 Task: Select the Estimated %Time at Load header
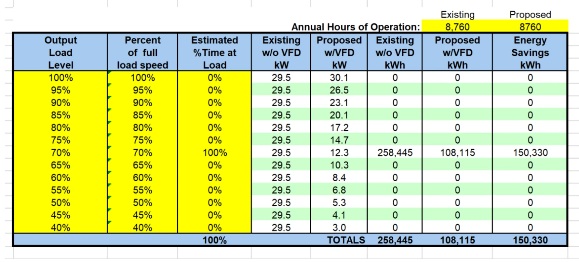(214, 52)
